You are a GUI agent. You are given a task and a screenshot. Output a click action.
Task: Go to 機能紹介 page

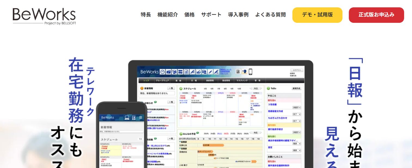click(167, 15)
